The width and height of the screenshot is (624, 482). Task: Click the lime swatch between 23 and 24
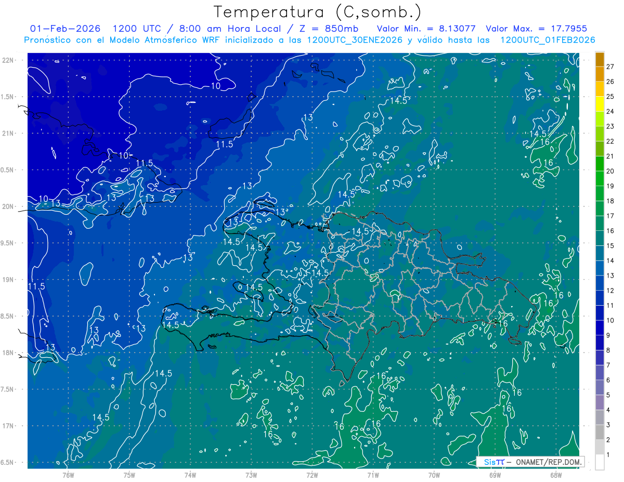(600, 119)
